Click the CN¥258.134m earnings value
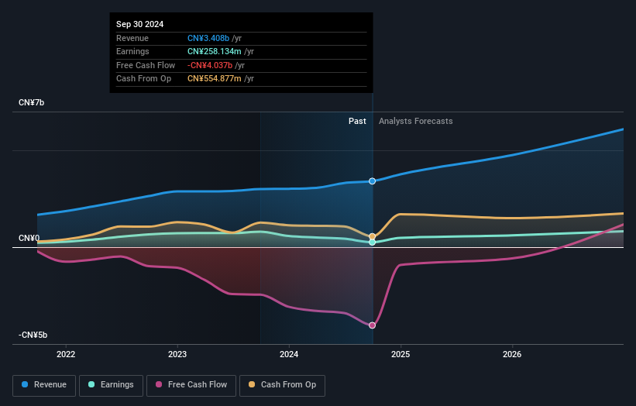 pos(214,51)
